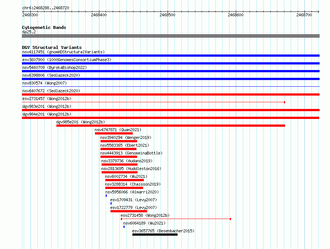The height and width of the screenshot is (249, 330).
Task: Click the nsv4117451 gnomADStructuralVariants label
Action: pyautogui.click(x=63, y=52)
